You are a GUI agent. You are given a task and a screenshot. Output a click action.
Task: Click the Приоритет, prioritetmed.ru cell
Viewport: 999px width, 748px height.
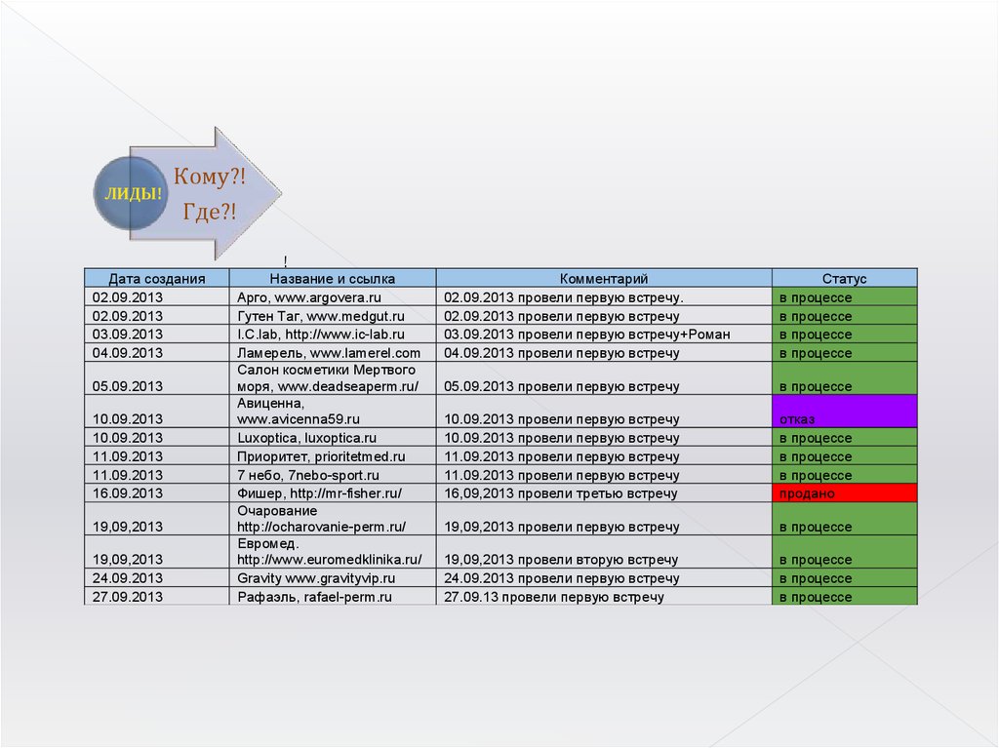[x=333, y=455]
